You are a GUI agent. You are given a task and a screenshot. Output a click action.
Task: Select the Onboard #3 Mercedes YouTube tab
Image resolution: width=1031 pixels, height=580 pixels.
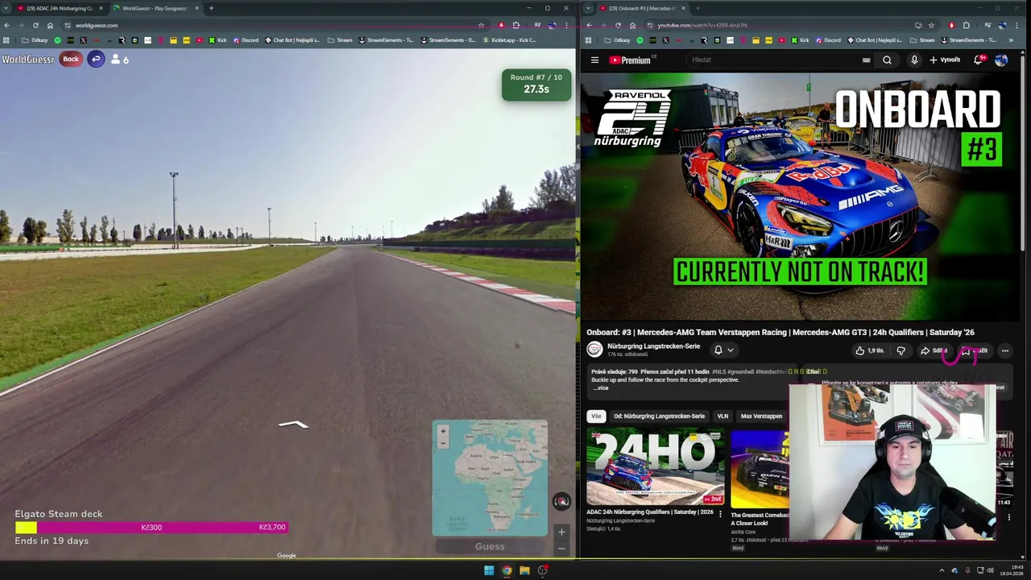[x=642, y=8]
